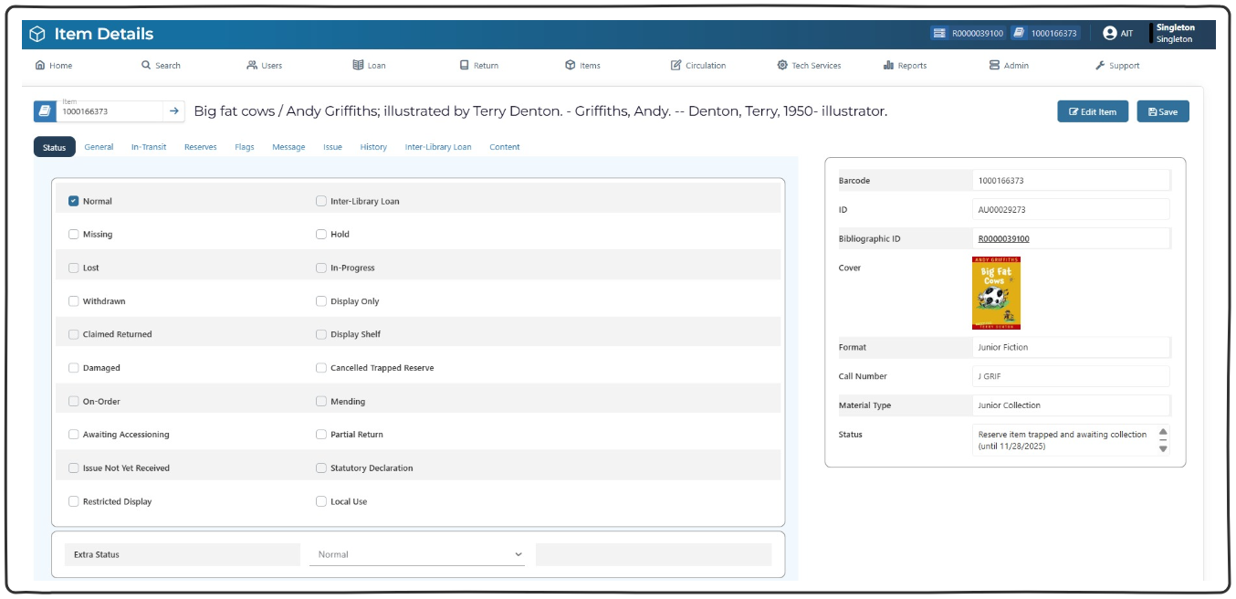This screenshot has width=1236, height=599.
Task: Switch to the History tab
Action: pos(373,147)
